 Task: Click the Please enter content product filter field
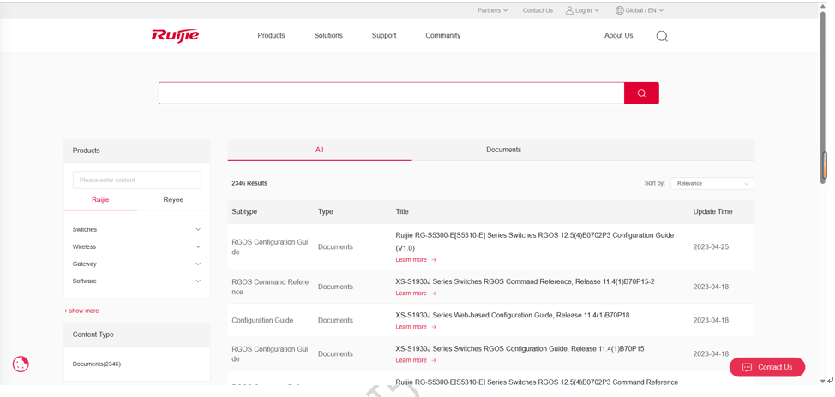137,181
